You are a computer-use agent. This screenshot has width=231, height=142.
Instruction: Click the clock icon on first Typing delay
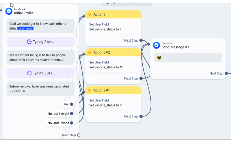click(29, 42)
